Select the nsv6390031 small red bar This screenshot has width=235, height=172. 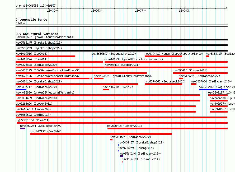(x=181, y=78)
